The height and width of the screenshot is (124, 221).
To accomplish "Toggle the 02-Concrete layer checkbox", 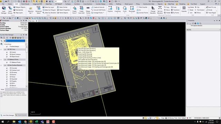I will (x=7, y=68).
